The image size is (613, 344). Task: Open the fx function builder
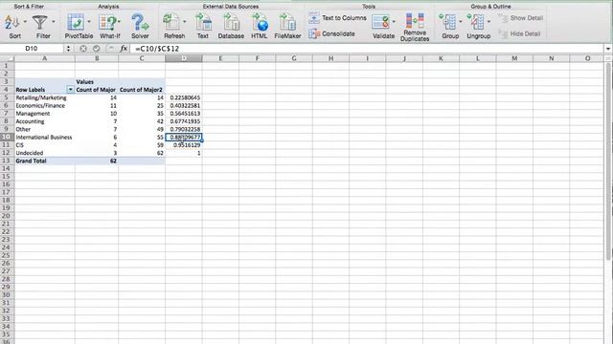[124, 49]
